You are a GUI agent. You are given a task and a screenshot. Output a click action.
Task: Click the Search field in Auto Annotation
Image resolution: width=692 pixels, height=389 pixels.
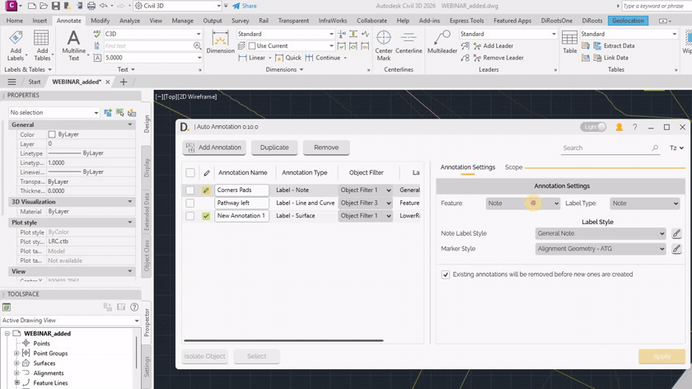[605, 148]
